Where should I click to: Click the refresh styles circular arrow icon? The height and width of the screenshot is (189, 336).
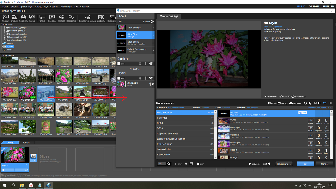[x=305, y=103]
